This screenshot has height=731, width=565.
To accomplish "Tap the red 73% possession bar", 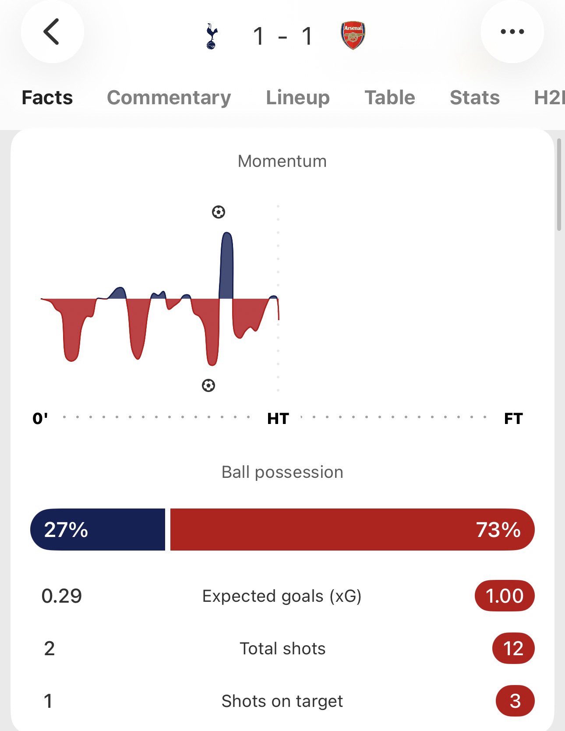I will (352, 530).
